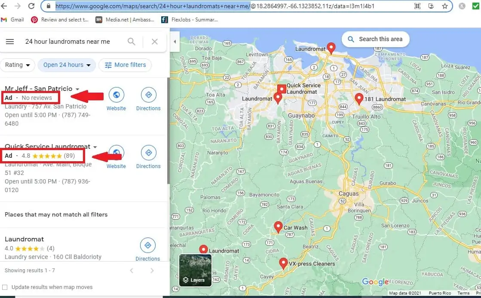481x298 pixels.
Task: Go back to the previous browser page
Action: tap(4, 6)
